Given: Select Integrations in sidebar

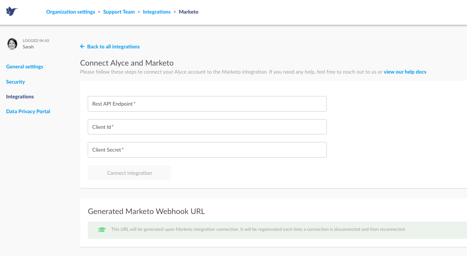Looking at the screenshot, I should click(20, 97).
